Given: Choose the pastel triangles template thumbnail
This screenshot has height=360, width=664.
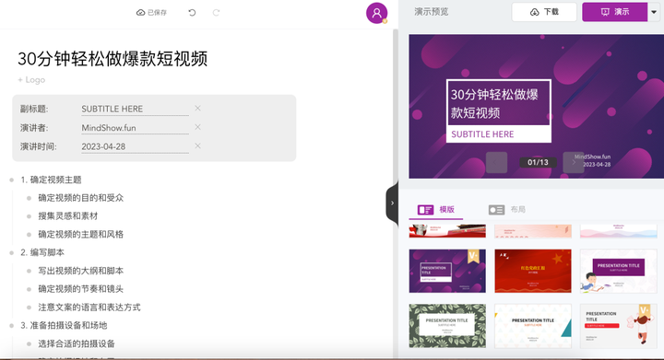Looking at the screenshot, I should (x=533, y=326).
